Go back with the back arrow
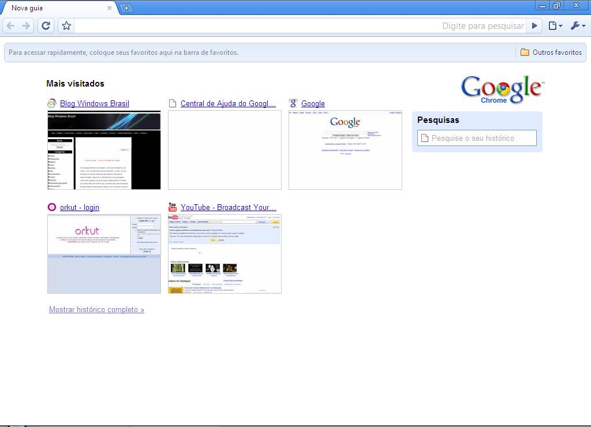591x427 pixels. point(11,25)
